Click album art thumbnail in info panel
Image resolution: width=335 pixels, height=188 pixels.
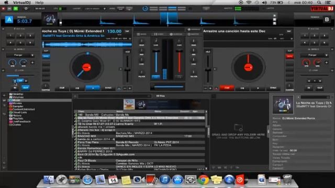point(283,104)
